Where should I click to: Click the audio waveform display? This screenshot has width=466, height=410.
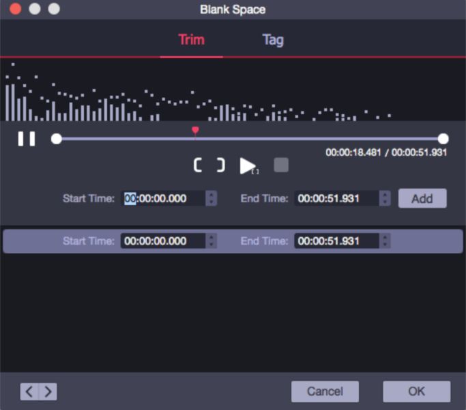tap(233, 90)
